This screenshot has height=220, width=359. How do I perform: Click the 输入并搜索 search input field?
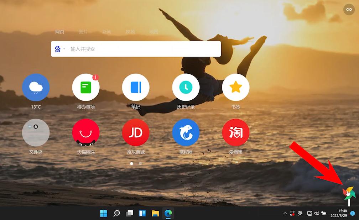142,49
